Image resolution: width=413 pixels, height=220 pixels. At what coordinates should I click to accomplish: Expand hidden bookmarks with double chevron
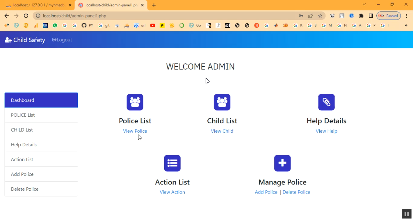point(406,25)
